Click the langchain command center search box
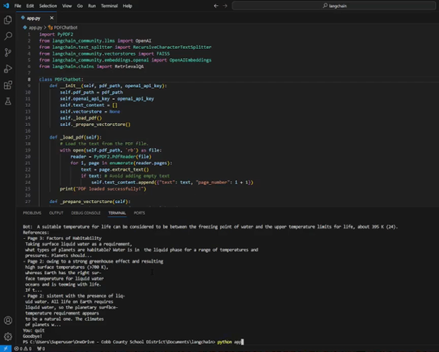The width and height of the screenshot is (439, 352). pyautogui.click(x=334, y=6)
